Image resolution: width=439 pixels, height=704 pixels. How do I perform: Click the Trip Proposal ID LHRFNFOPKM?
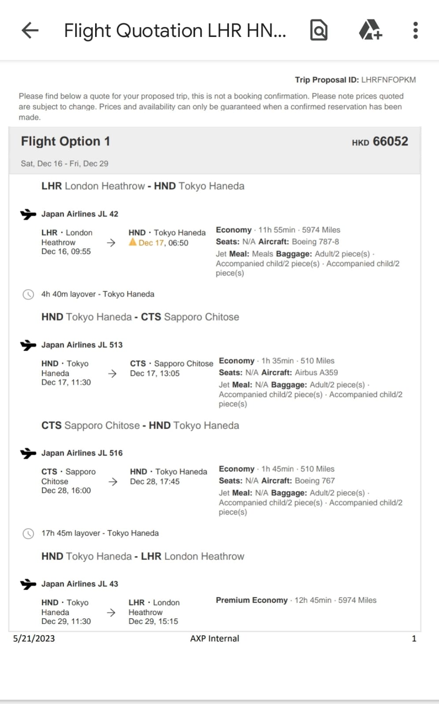click(x=355, y=80)
